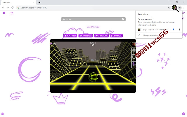
Task: Open the purple settings gear at bottom left
Action: click(x=3, y=114)
